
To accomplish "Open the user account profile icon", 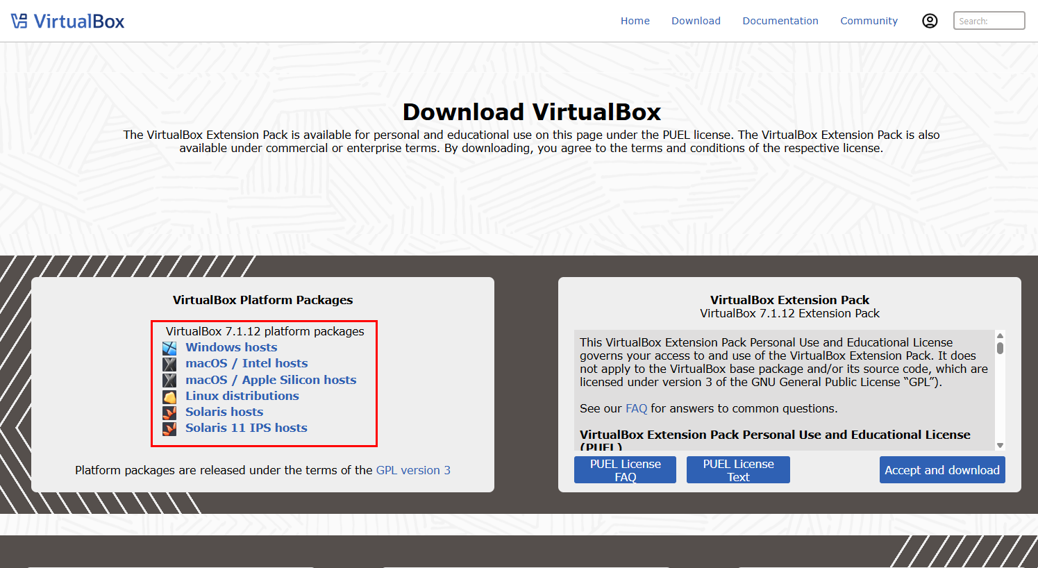I will click(x=930, y=21).
